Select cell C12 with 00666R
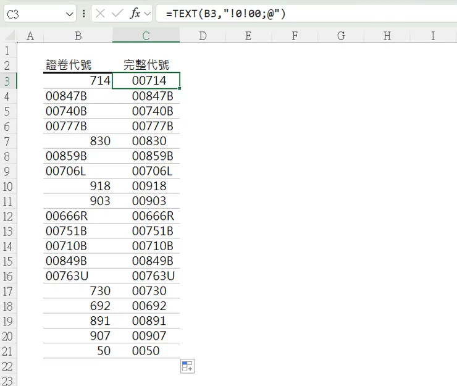The height and width of the screenshot is (386, 457). tap(146, 216)
